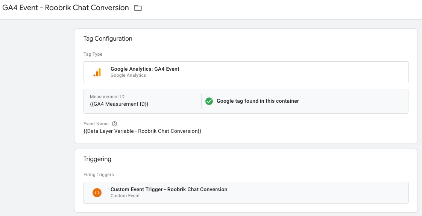Click the Google Analytics bar chart icon
This screenshot has width=422, height=216.
(x=97, y=72)
